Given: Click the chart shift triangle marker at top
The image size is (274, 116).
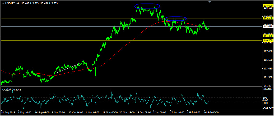Looking at the screenshot, I should pyautogui.click(x=210, y=2).
